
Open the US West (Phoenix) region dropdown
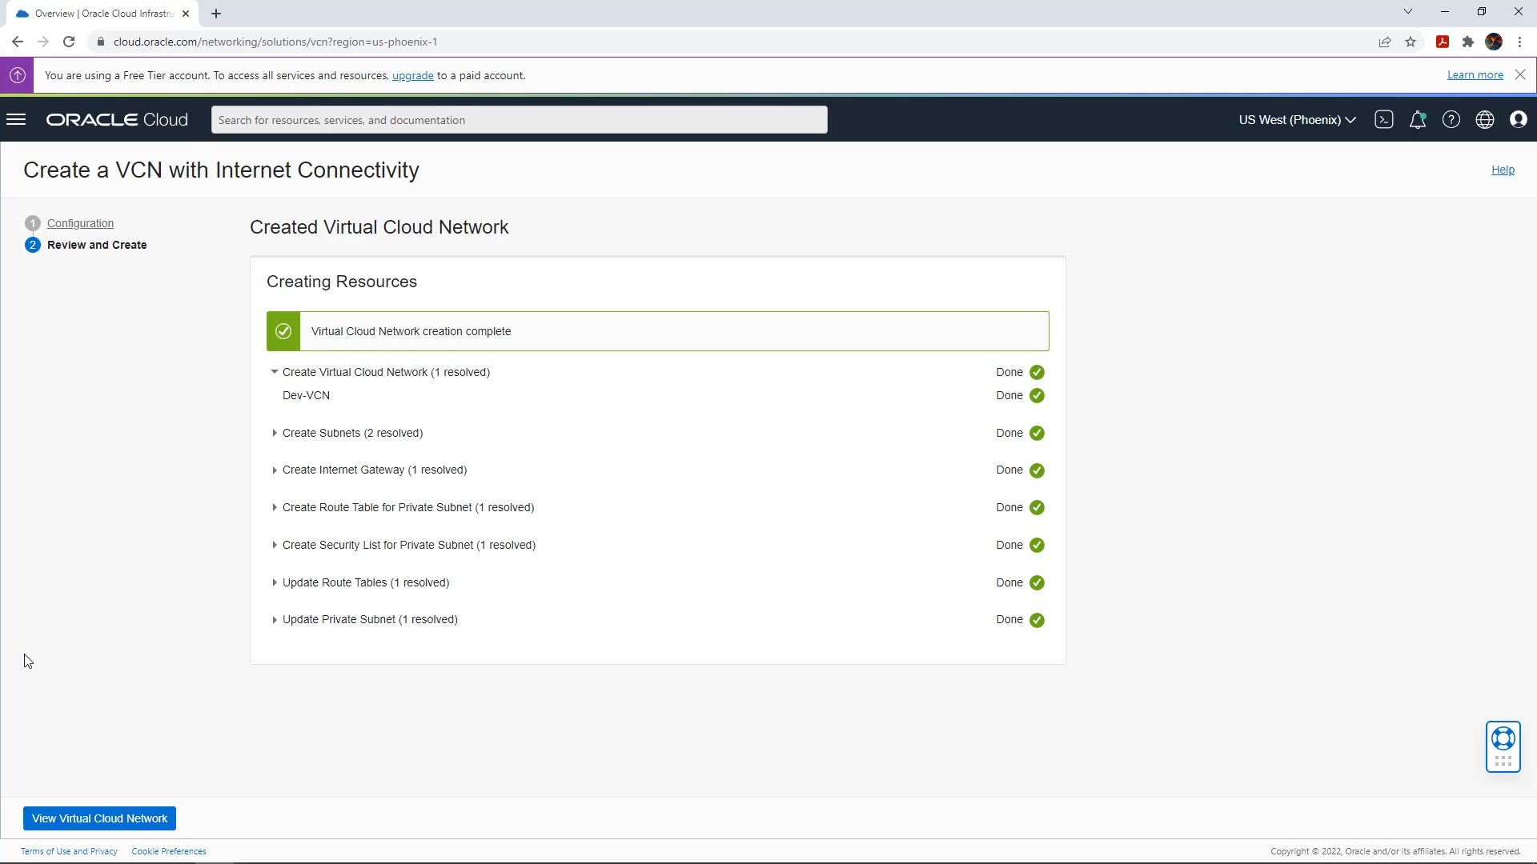pyautogui.click(x=1297, y=120)
